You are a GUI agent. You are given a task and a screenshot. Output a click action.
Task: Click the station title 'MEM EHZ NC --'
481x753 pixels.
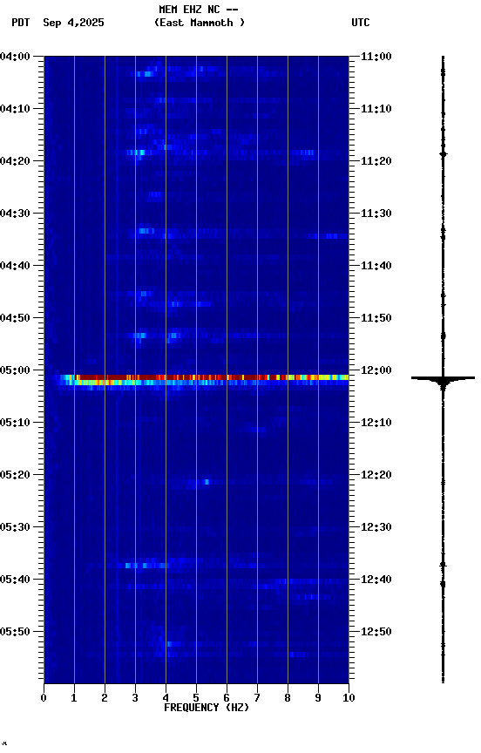coord(199,9)
